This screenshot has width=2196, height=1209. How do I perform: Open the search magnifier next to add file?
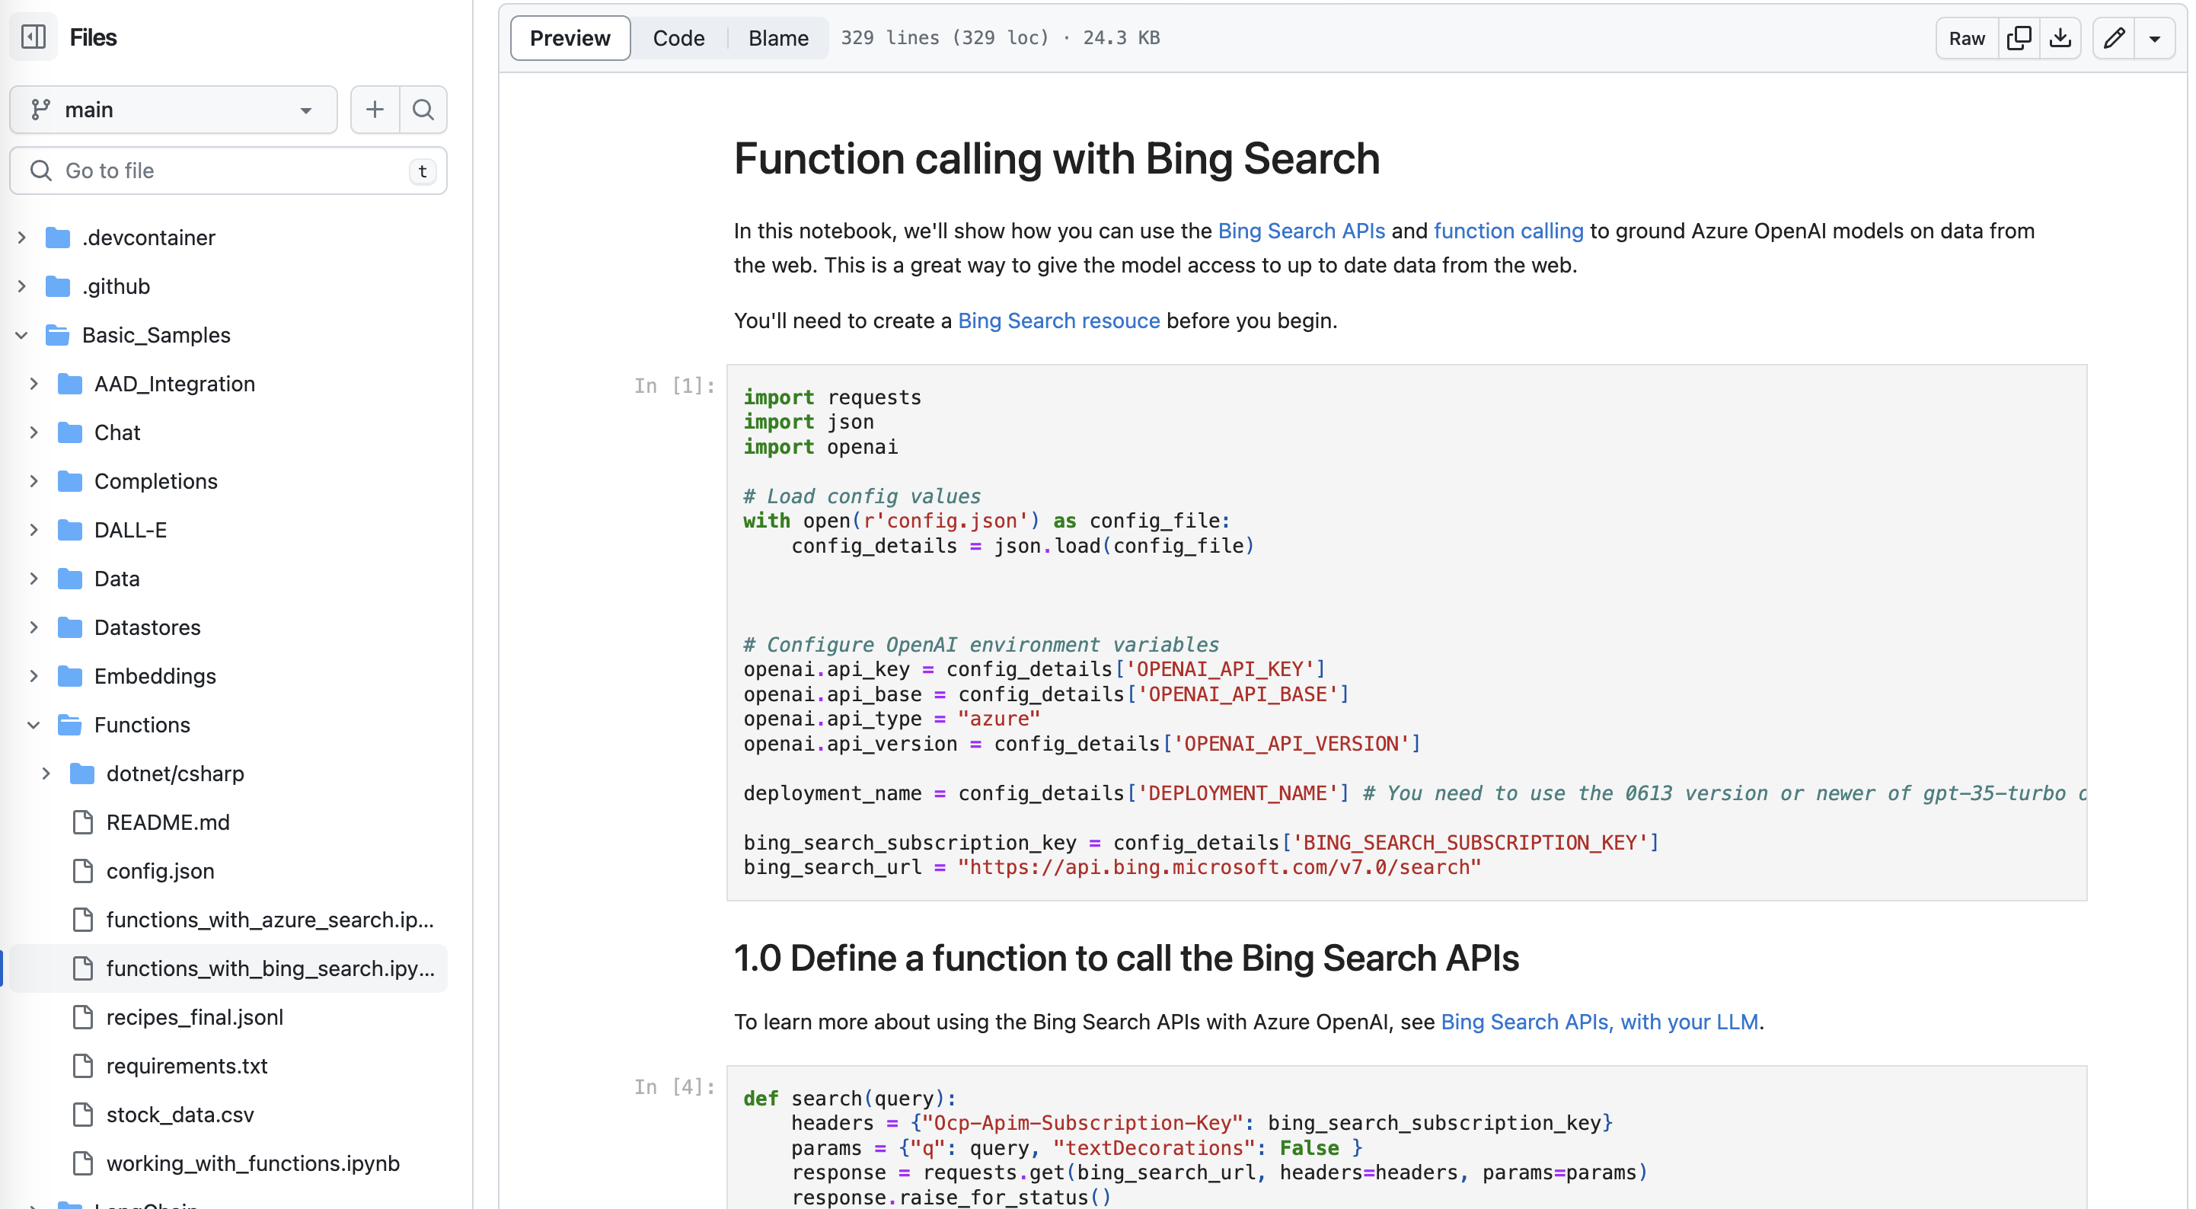(423, 109)
